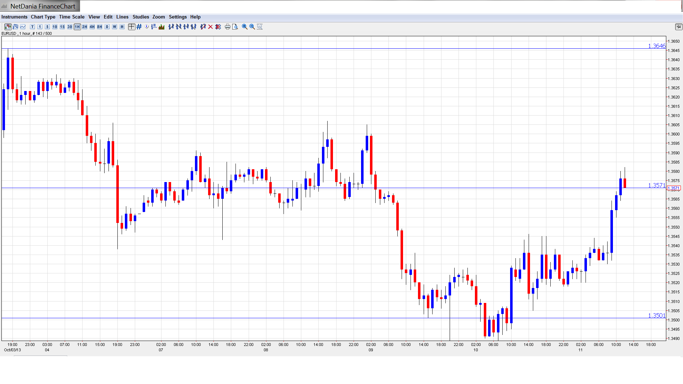Print the chart using printer icon
Image resolution: width=683 pixels, height=384 pixels.
click(228, 27)
